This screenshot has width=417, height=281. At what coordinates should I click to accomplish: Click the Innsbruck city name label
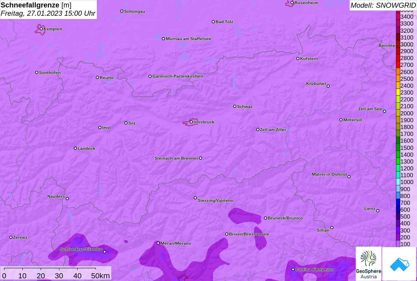[204, 122]
